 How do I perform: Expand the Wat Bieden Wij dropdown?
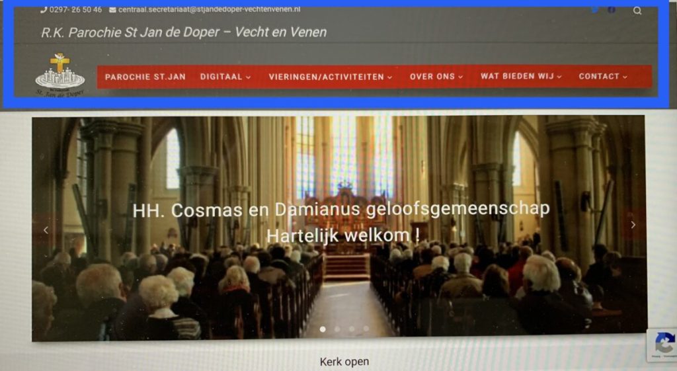click(521, 77)
